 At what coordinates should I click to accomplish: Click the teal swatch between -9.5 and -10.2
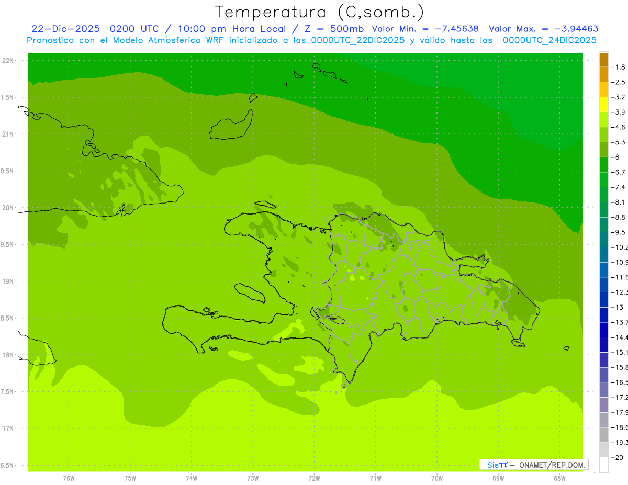[x=603, y=240]
